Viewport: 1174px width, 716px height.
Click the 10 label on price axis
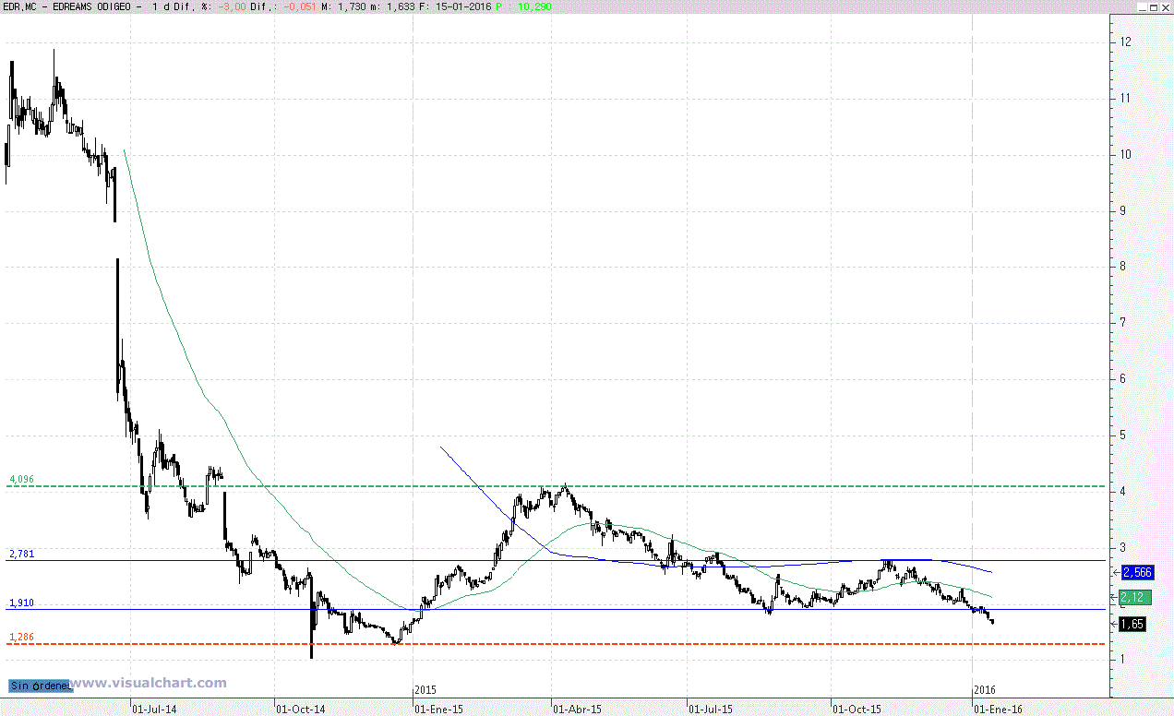click(x=1125, y=154)
